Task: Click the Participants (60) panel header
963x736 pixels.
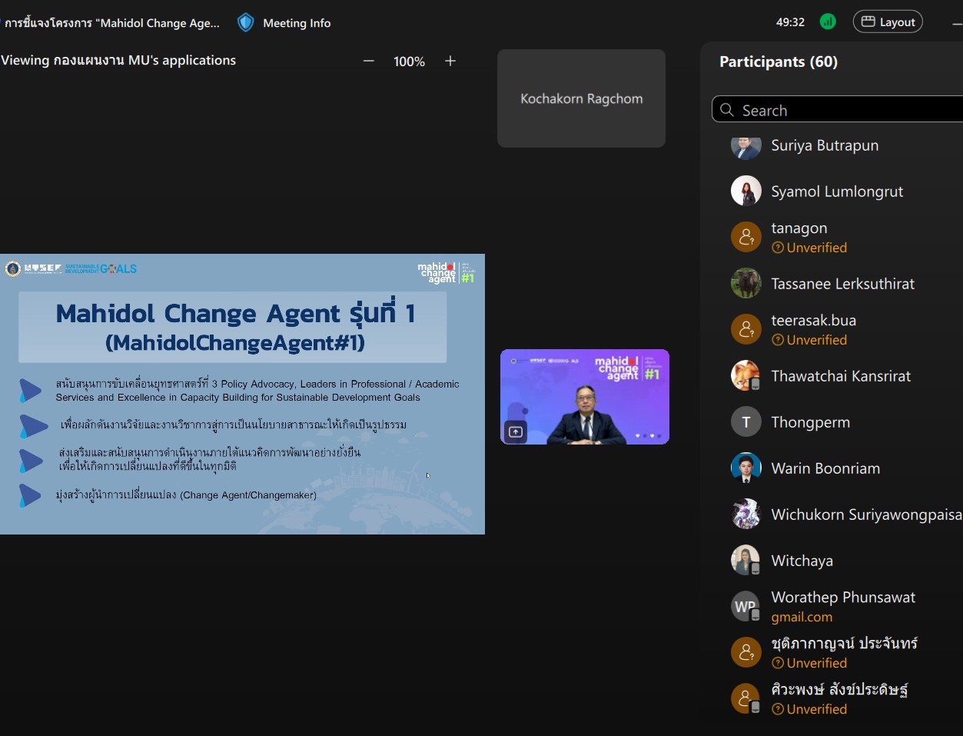Action: (x=779, y=62)
